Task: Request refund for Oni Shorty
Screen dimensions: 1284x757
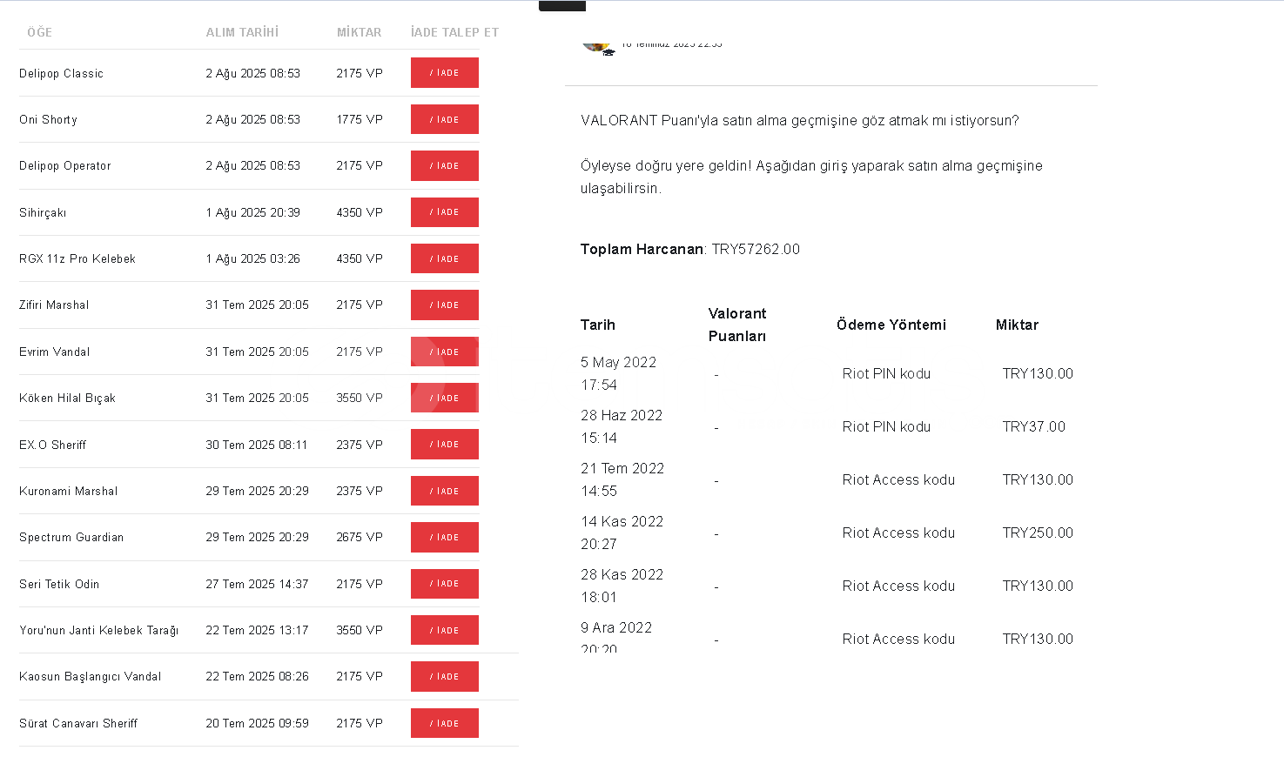Action: click(x=445, y=119)
